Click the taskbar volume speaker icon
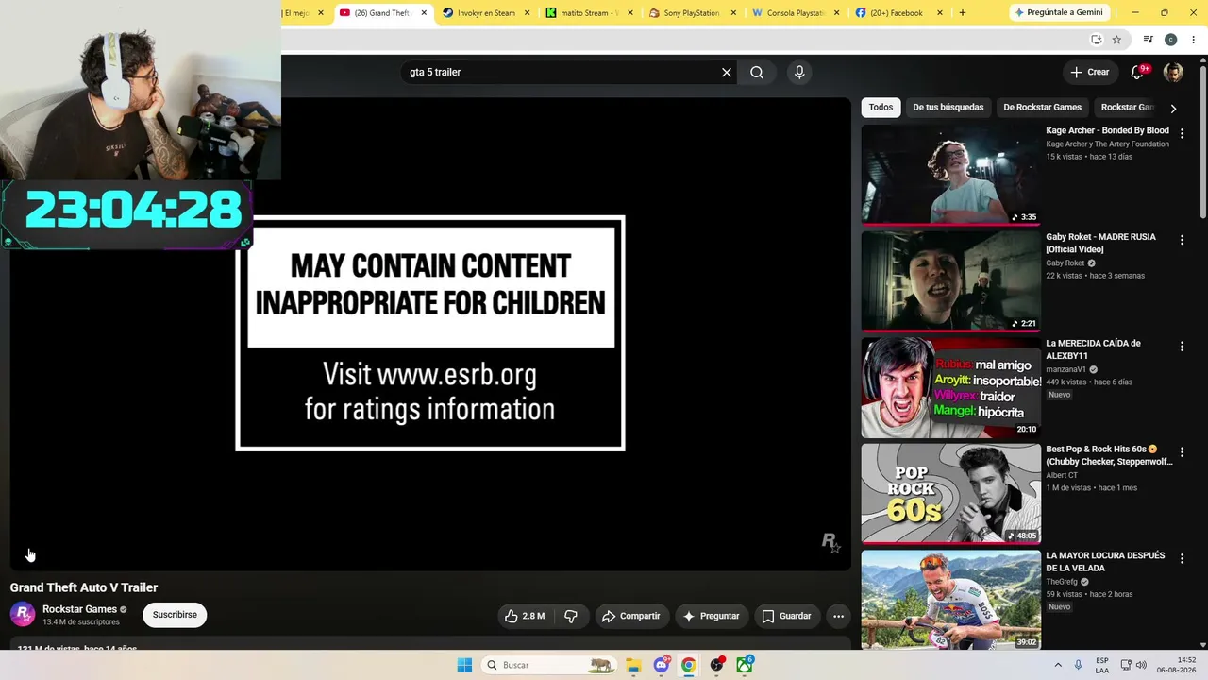The image size is (1208, 680). click(x=1141, y=665)
